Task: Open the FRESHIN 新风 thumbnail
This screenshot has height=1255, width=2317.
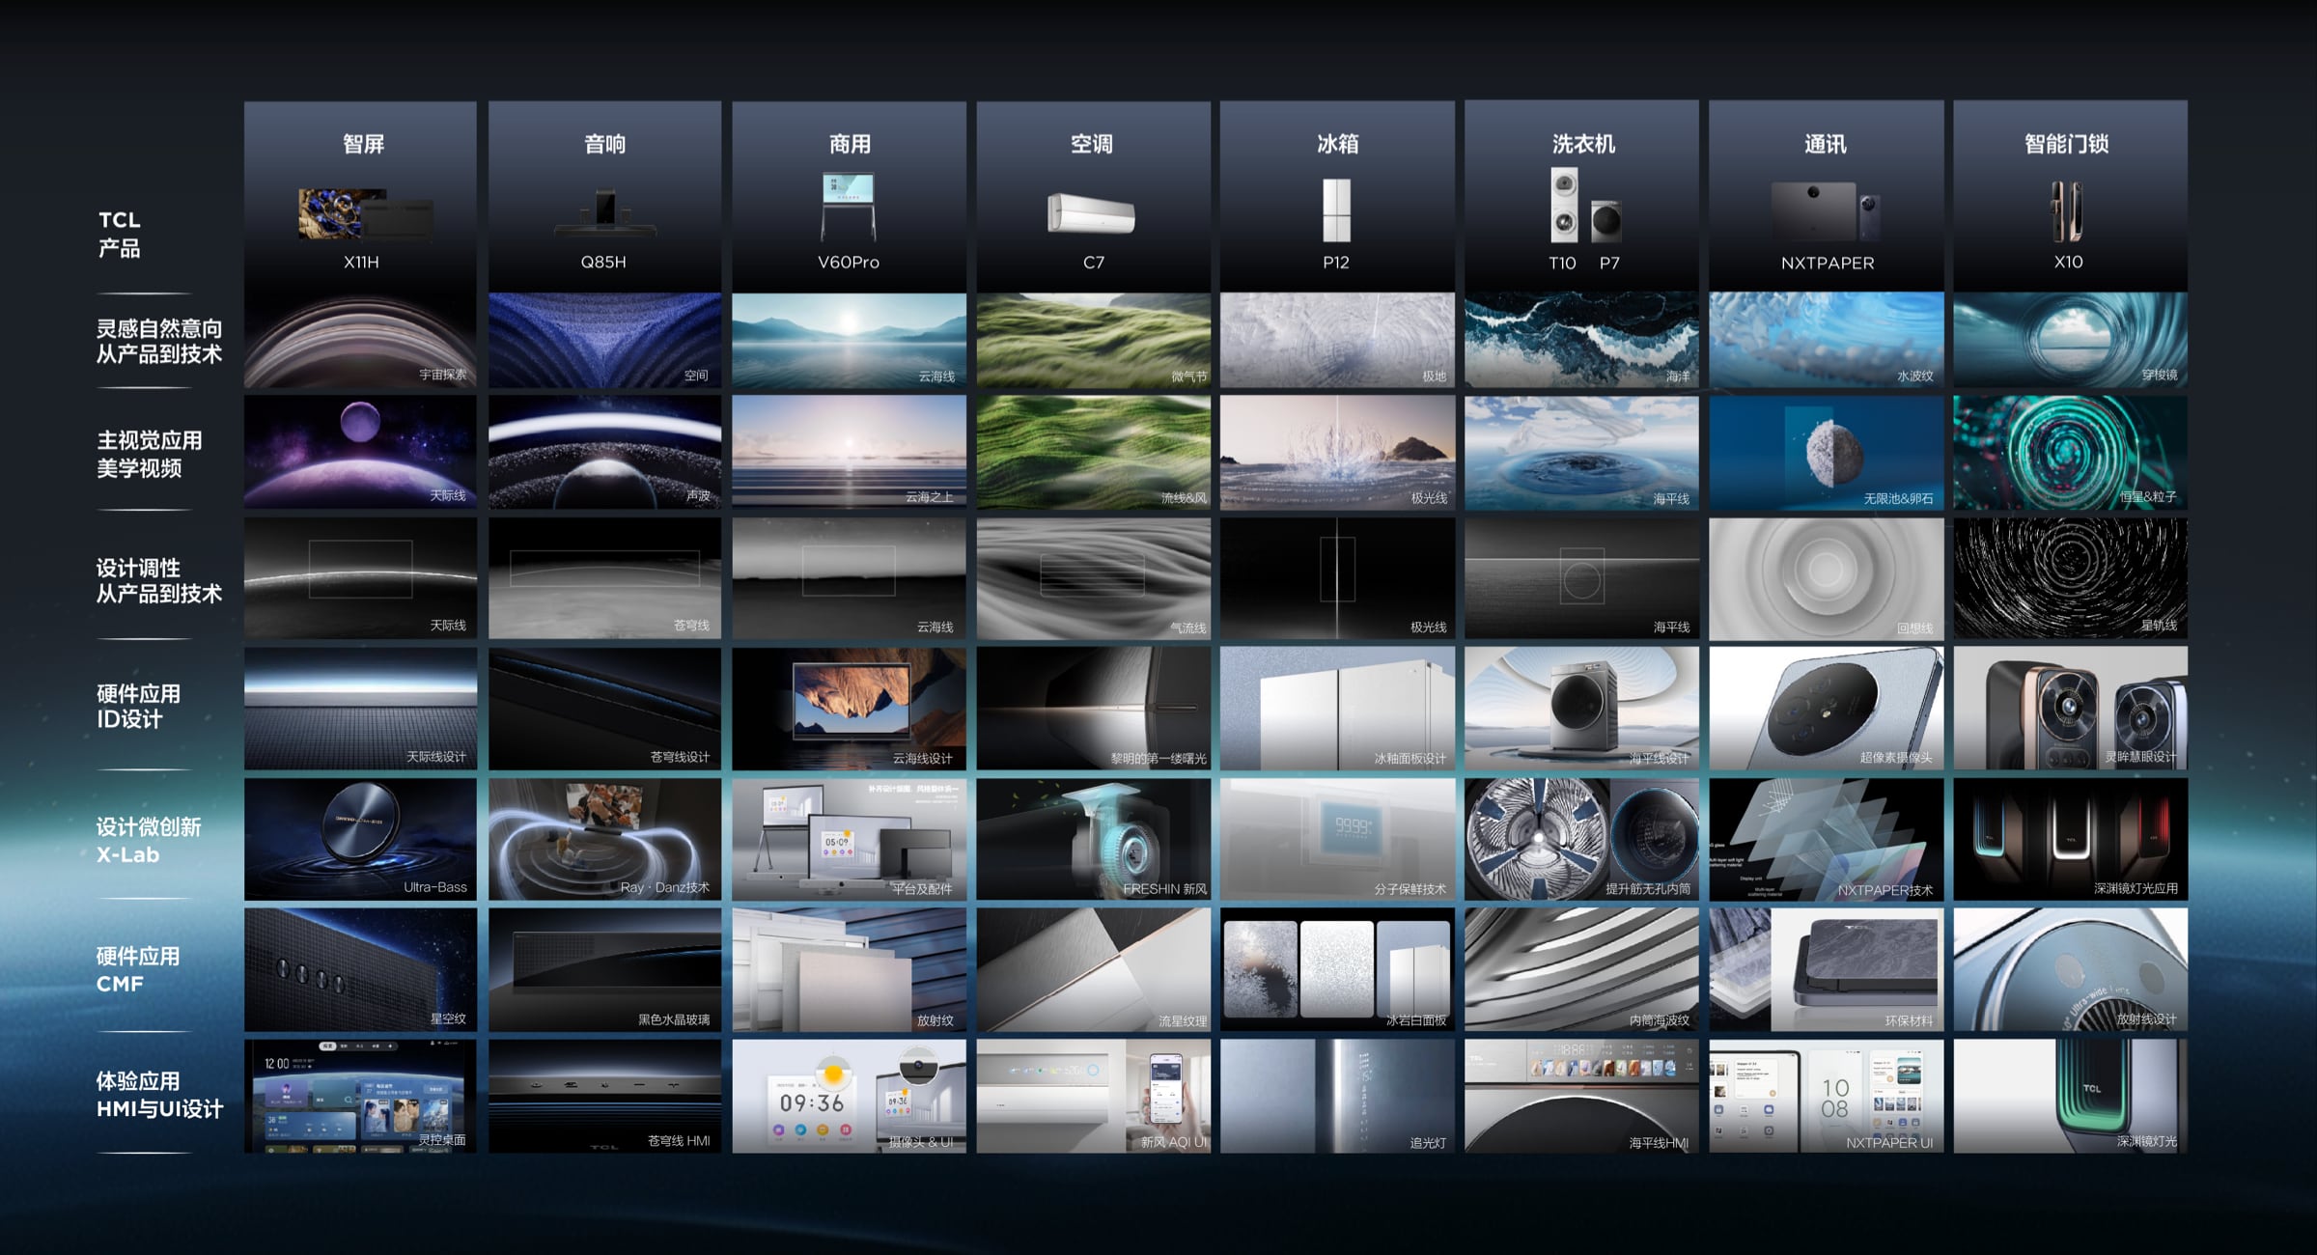Action: point(1093,839)
